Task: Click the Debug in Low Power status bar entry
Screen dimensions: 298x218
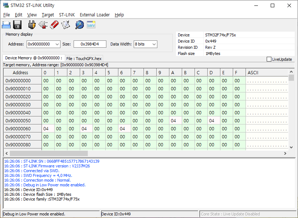Action: (x=51, y=214)
